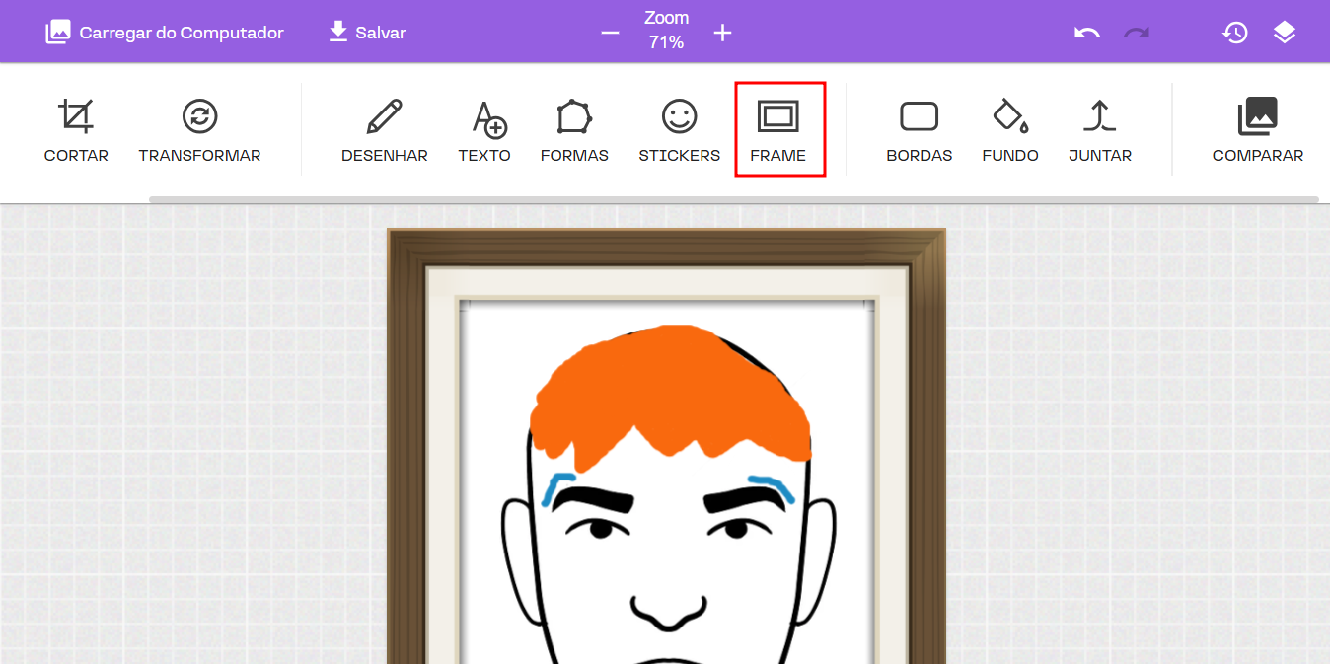Open the Fundo background fill tool
Screen dimensions: 1330x664
click(1010, 129)
